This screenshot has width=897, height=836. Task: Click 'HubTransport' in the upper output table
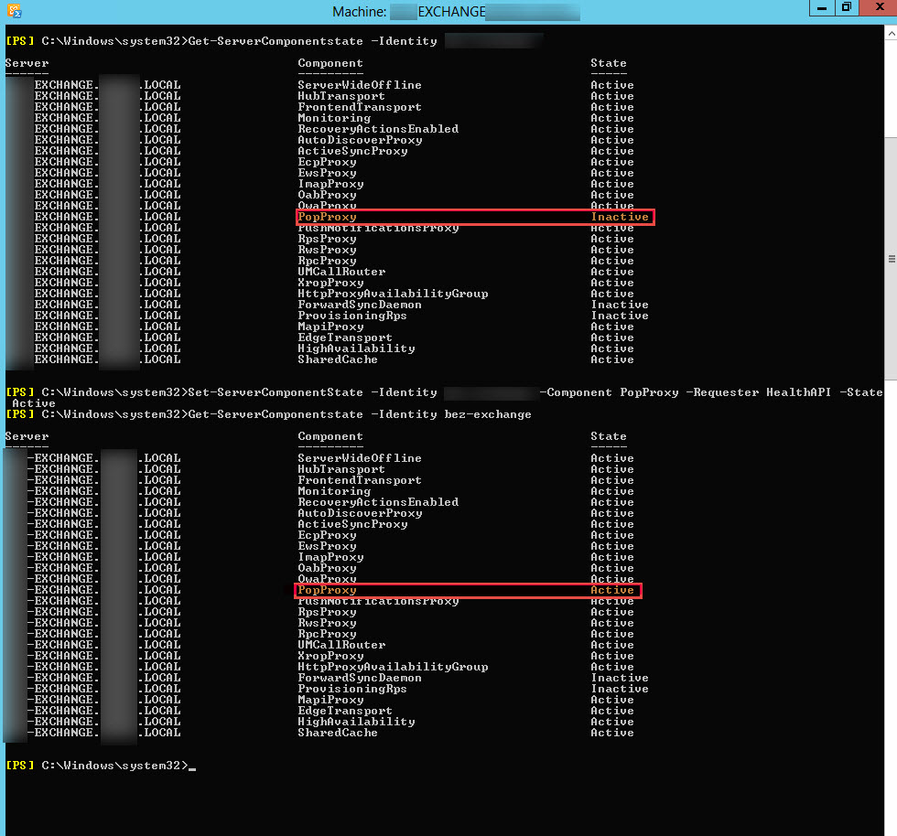click(x=340, y=96)
